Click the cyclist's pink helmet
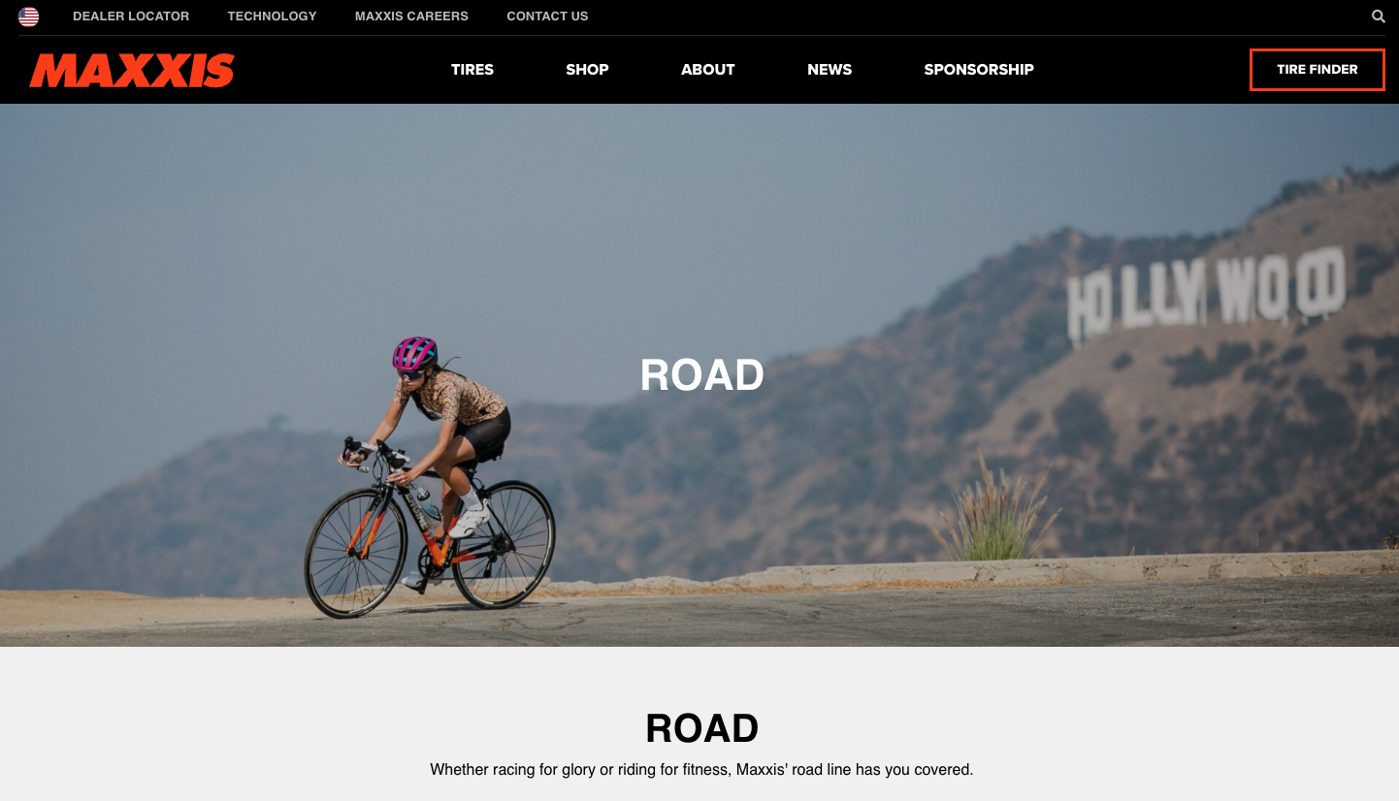 point(415,354)
